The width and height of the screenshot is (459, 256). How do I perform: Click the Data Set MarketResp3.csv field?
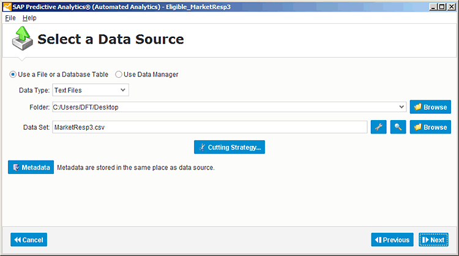[x=209, y=127]
